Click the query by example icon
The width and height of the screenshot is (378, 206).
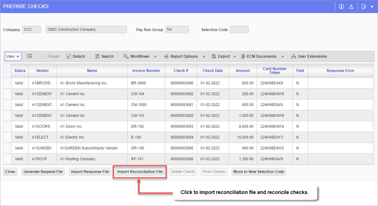pyautogui.click(x=30, y=56)
